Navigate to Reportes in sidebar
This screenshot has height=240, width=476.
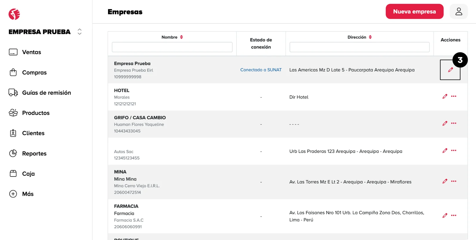click(34, 154)
